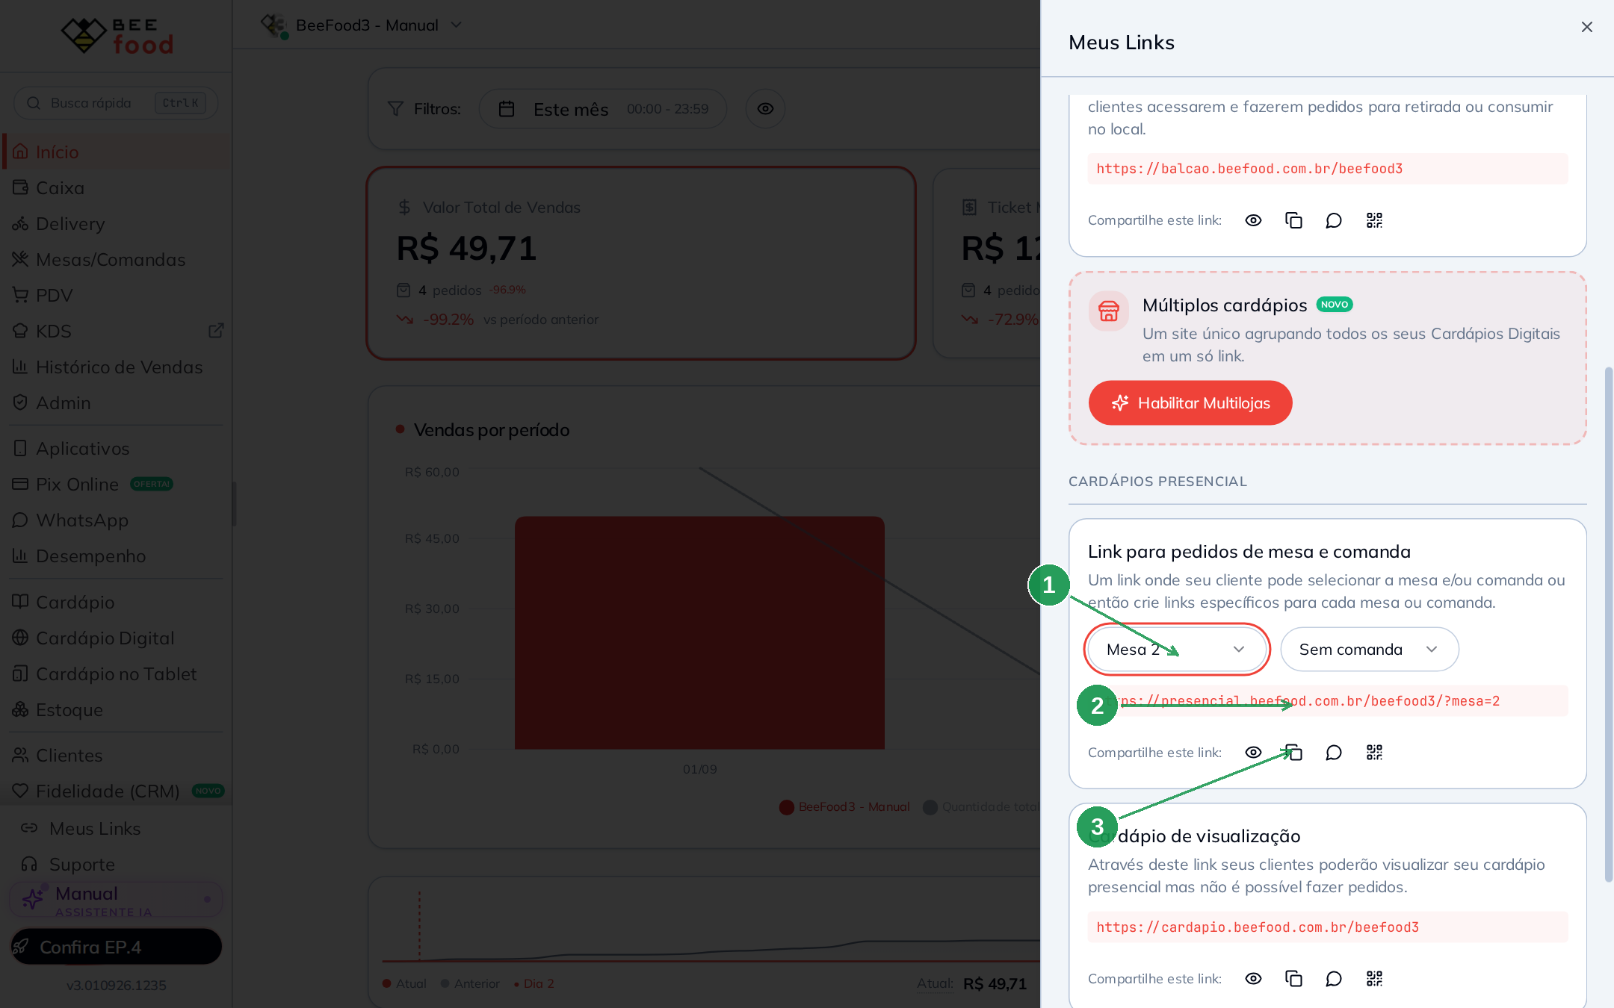Click the balcao.beefood.com.br URL
The image size is (1614, 1008).
1249,169
